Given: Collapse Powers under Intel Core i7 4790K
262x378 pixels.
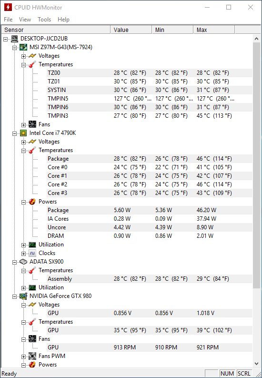Looking at the screenshot, I should click(23, 202).
